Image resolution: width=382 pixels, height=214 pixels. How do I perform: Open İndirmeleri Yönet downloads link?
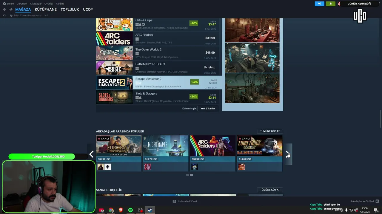pos(187,201)
